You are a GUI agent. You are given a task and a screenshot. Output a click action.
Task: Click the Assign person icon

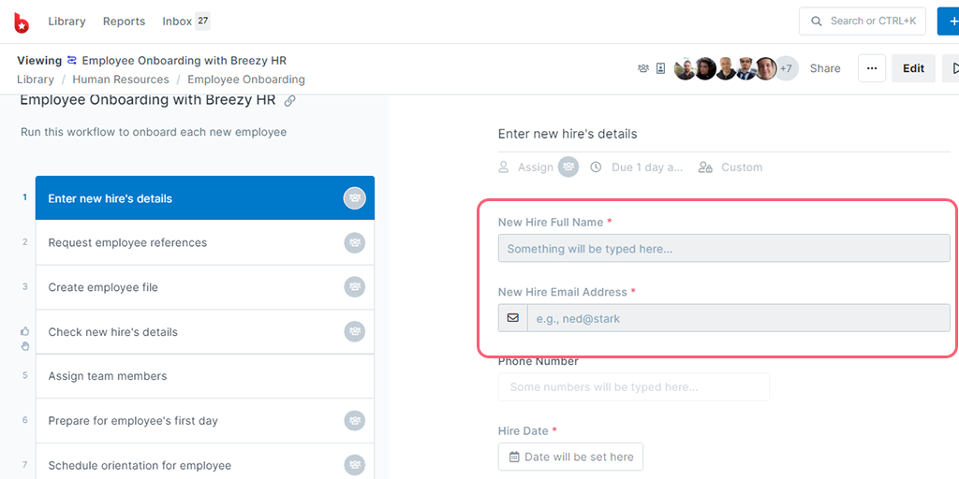click(x=504, y=167)
